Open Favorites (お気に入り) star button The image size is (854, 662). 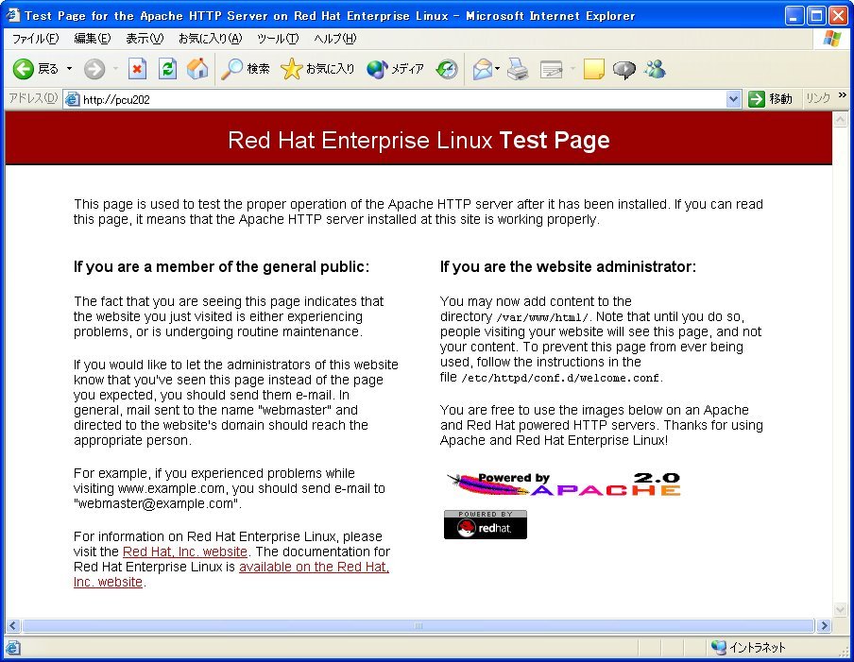pos(317,69)
